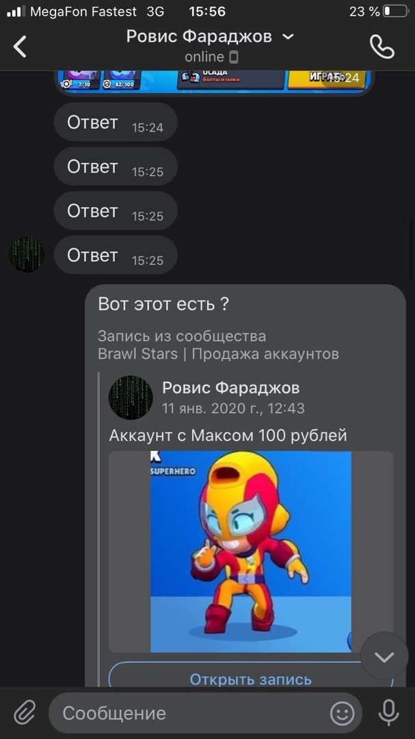Expand chat options chevron beside Ровис Фараджов
Image resolution: width=415 pixels, height=739 pixels.
click(289, 37)
